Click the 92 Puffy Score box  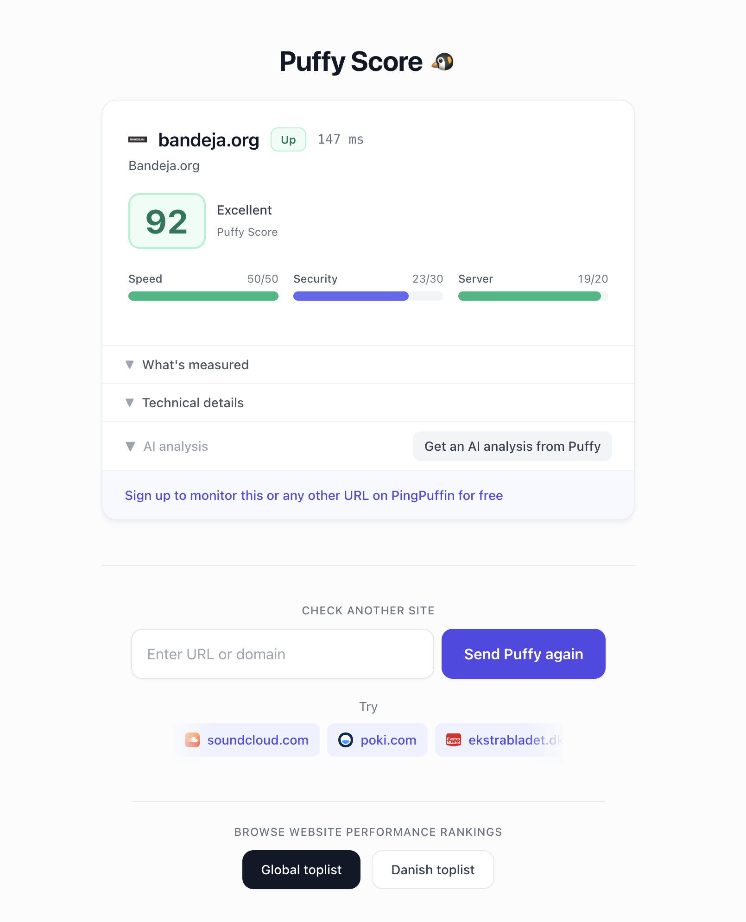click(x=167, y=221)
